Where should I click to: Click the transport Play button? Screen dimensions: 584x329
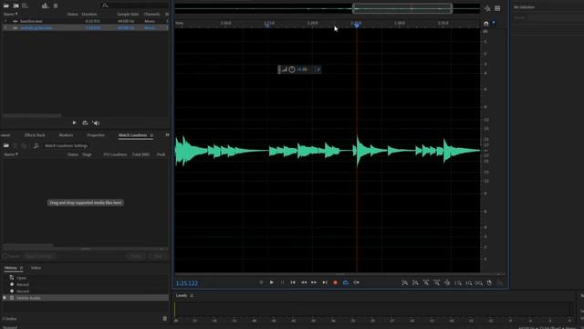click(272, 282)
